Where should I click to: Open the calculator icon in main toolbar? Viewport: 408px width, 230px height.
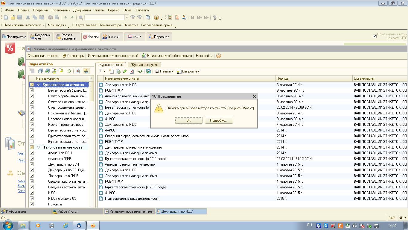(x=170, y=17)
